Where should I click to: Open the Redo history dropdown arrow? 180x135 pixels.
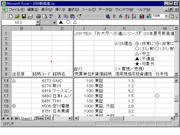pos(102,17)
